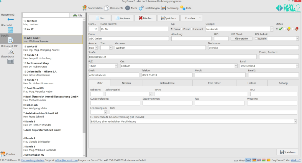The height and width of the screenshot is (163, 302).
Task: Switch to the Historie tab
Action: 252,83
